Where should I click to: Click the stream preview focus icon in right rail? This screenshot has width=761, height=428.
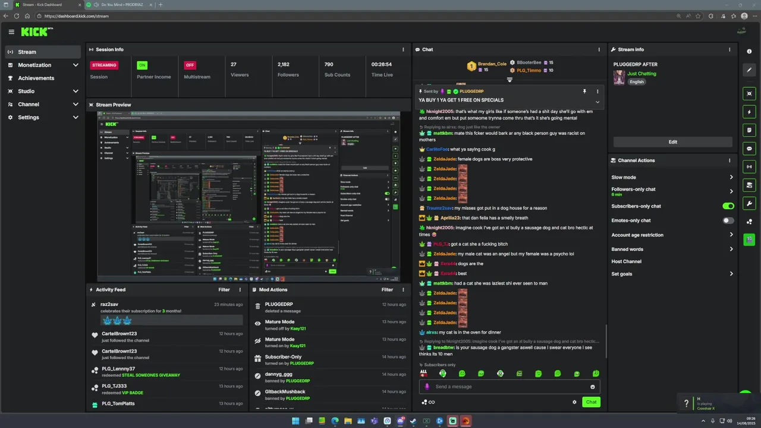[749, 93]
